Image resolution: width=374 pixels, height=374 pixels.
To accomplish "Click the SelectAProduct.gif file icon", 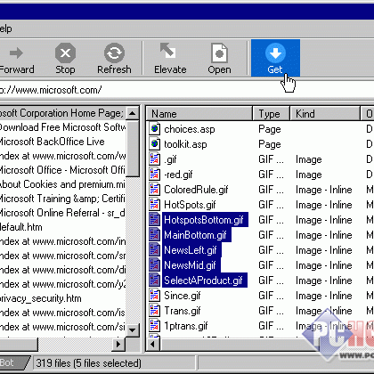I will [154, 280].
